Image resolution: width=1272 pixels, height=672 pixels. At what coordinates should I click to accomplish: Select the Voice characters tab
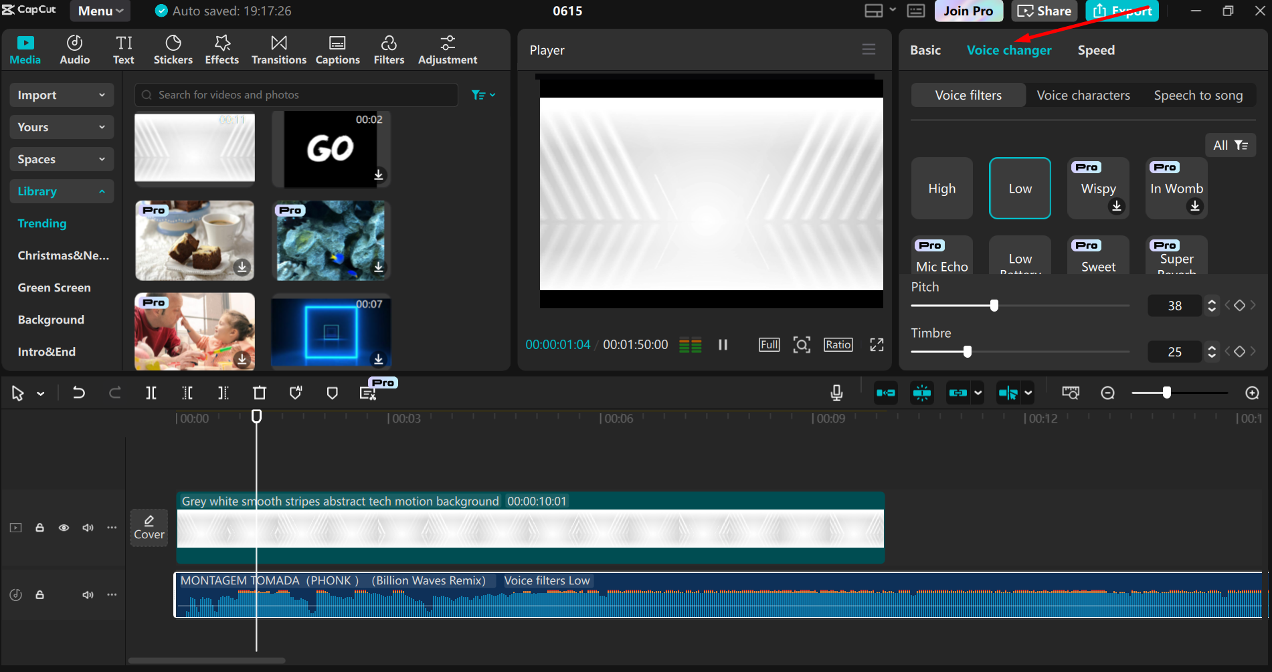[x=1083, y=95]
